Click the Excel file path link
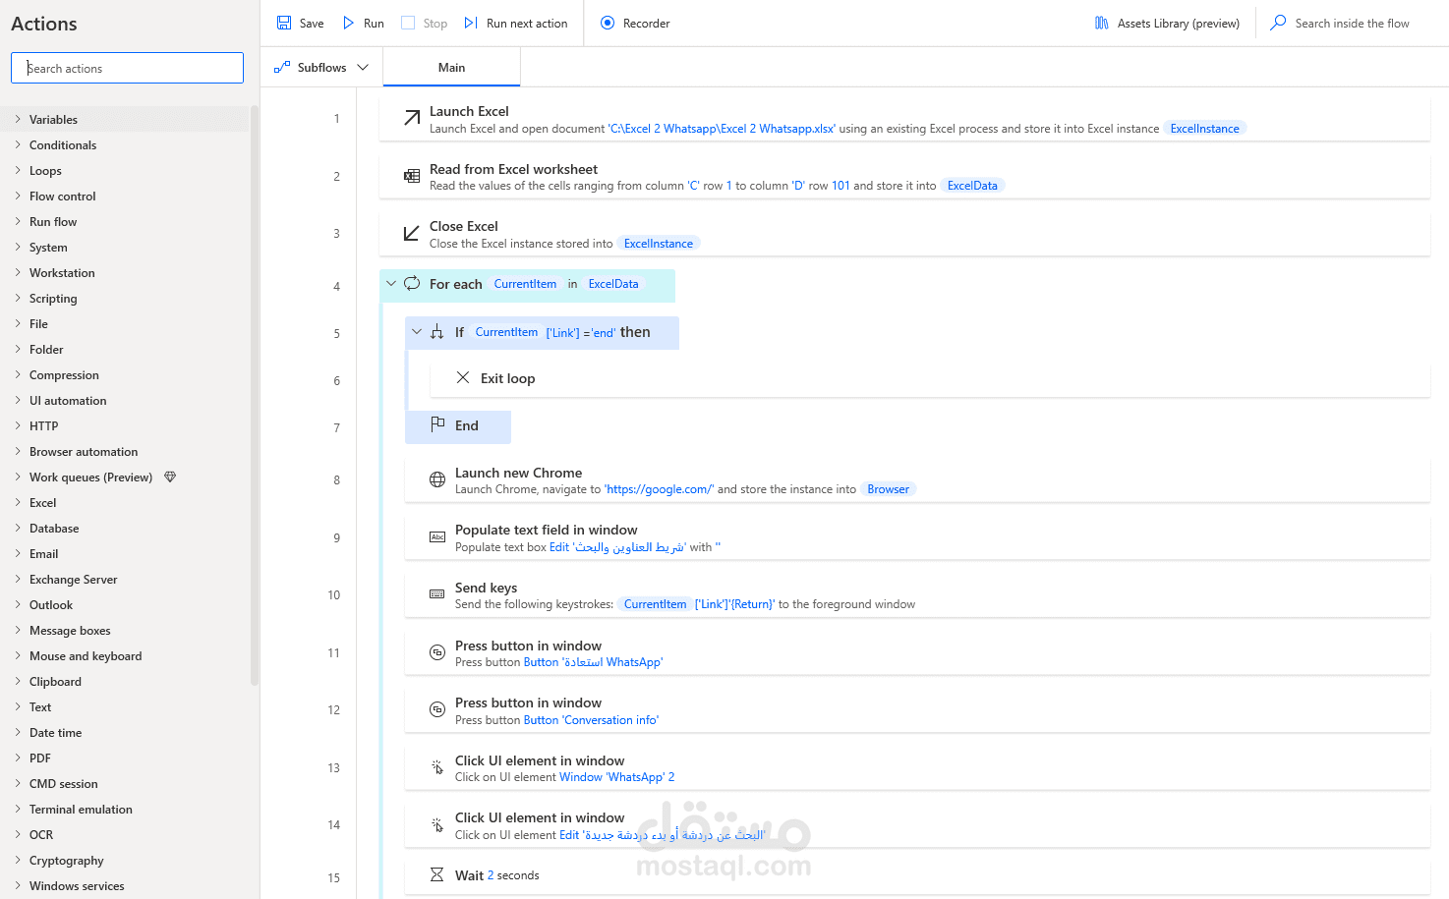 [x=722, y=129]
